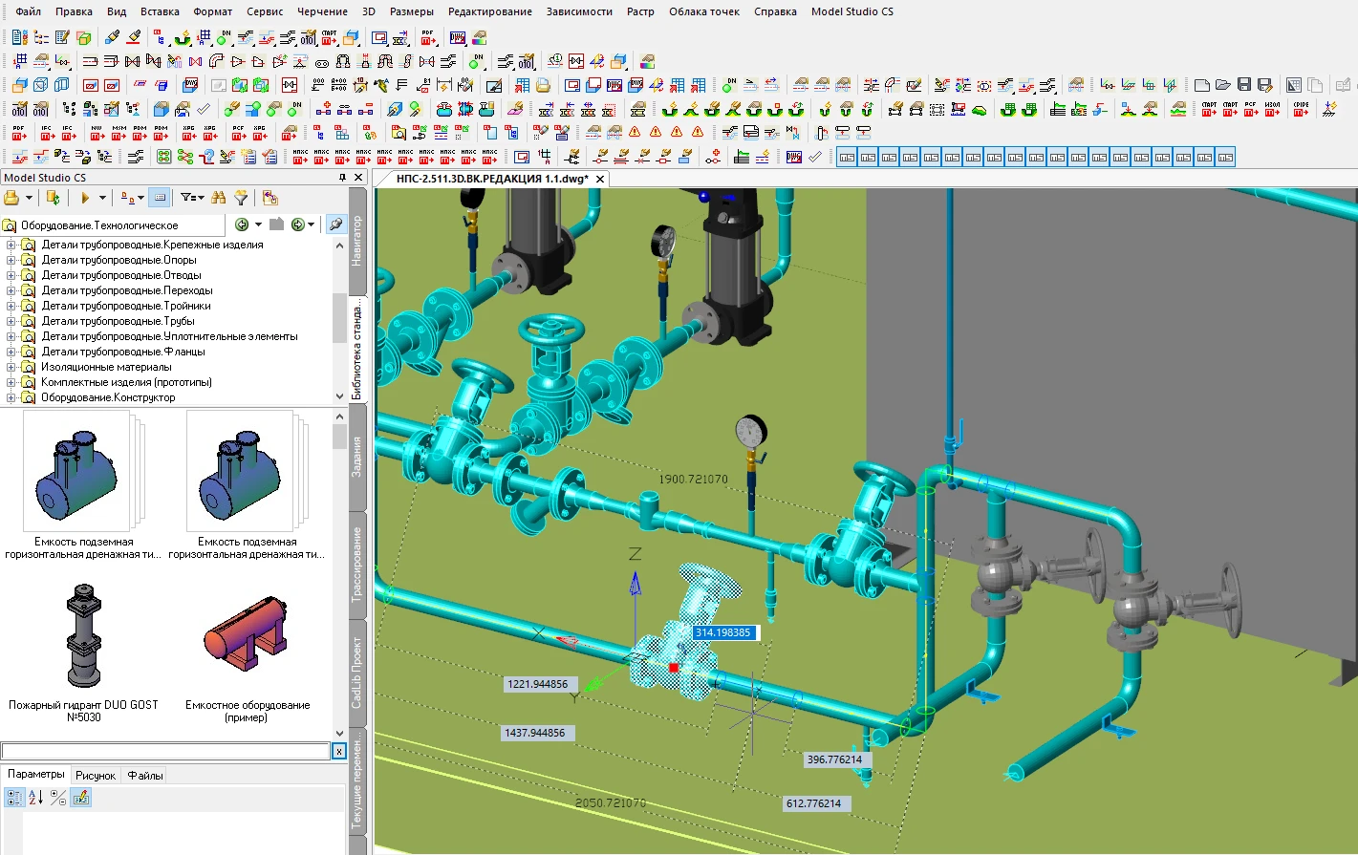
Task: Open the Черчение menu
Action: [x=322, y=11]
